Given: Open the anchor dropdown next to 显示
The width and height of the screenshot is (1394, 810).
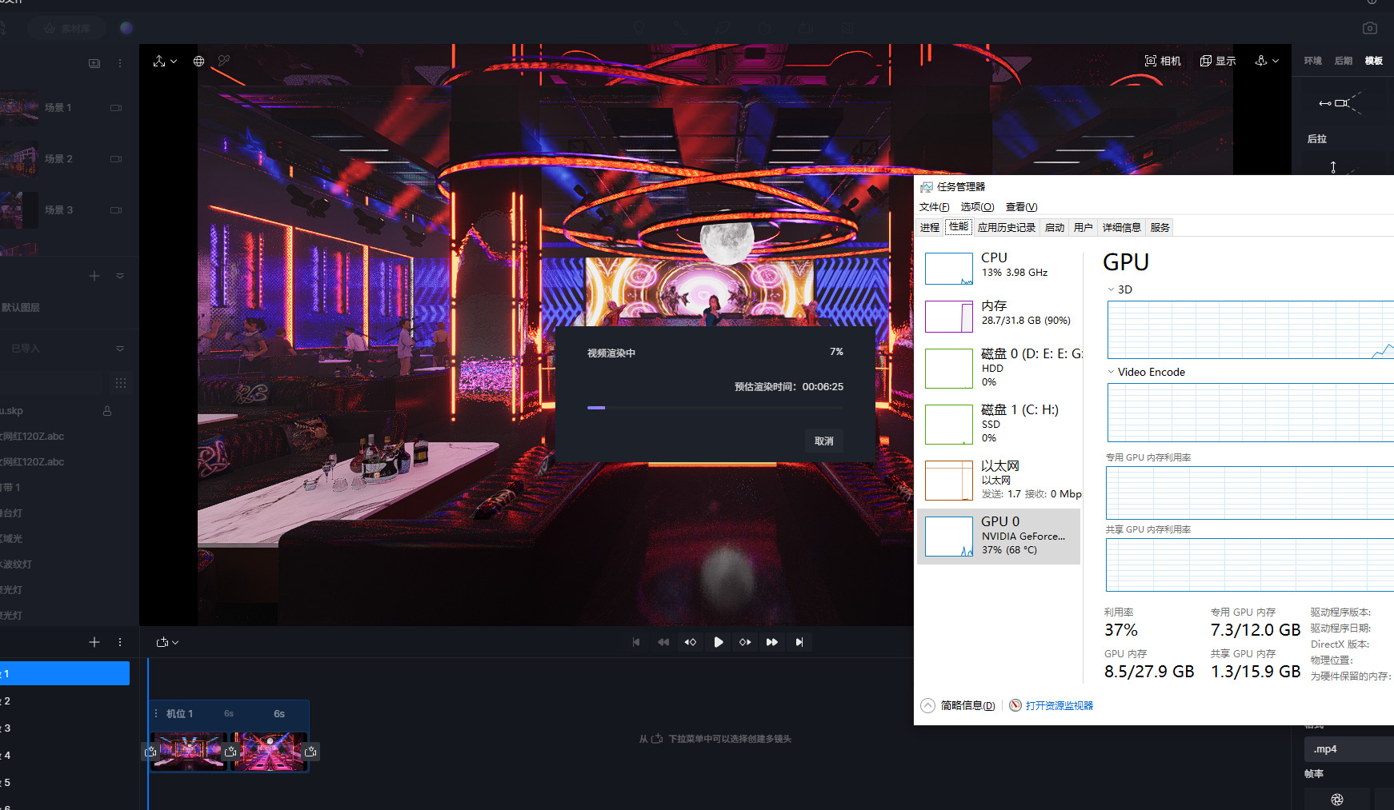Looking at the screenshot, I should tap(1268, 61).
